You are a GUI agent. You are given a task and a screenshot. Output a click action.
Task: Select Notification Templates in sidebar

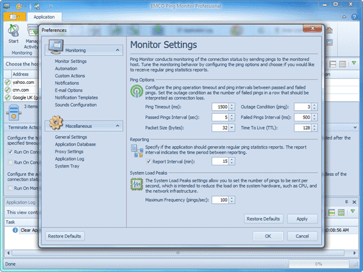[x=76, y=97]
